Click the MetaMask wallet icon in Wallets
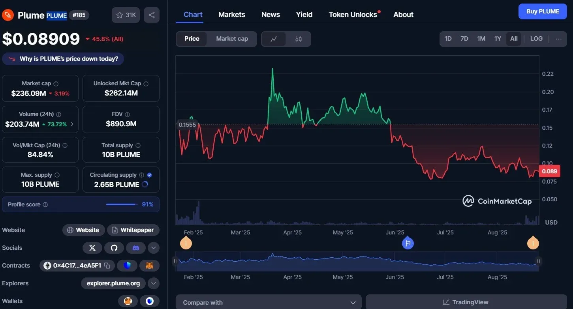Screen dimensions: 573x309 tap(128, 301)
